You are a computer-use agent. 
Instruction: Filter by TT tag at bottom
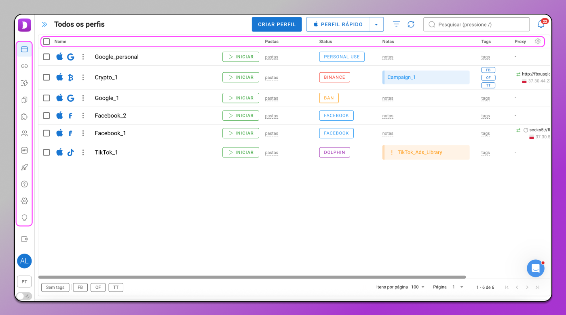(x=116, y=288)
